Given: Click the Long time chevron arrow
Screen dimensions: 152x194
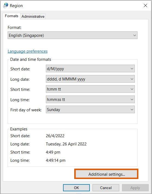Looking at the screenshot, I should tap(132, 99).
